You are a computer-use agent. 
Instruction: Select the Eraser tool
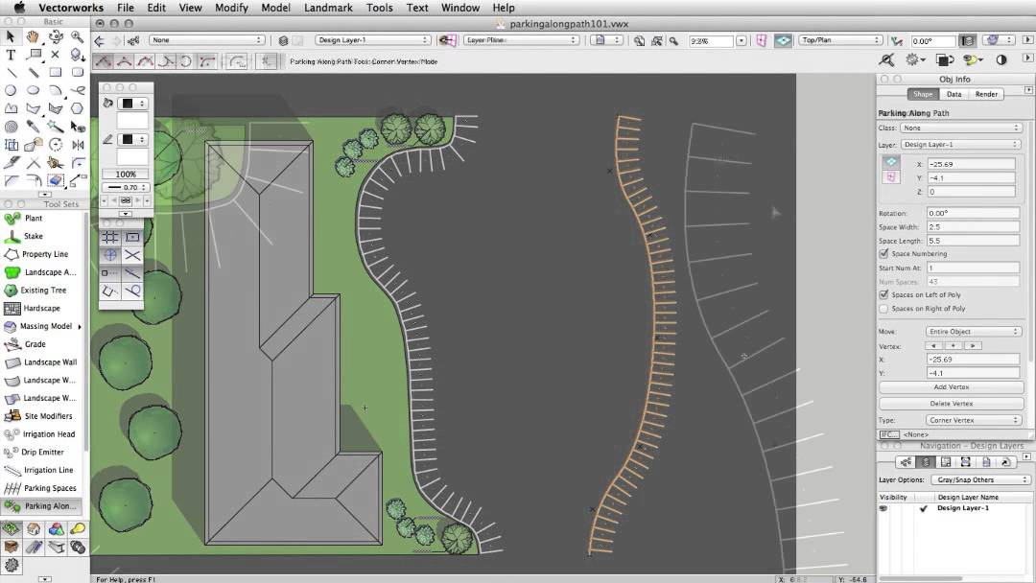coord(56,179)
